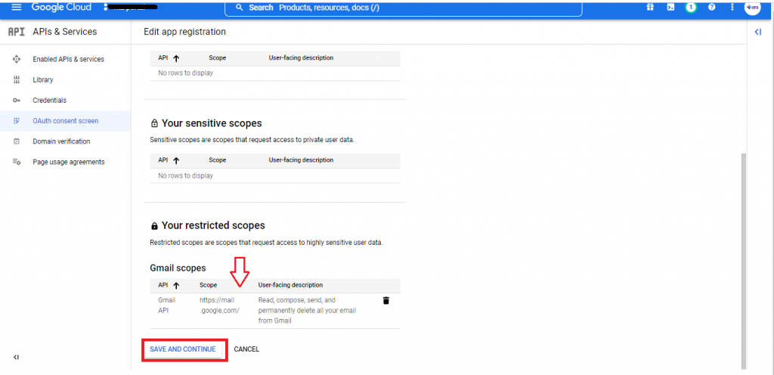This screenshot has width=774, height=375.
Task: Click Read, compose, send description text
Action: (x=307, y=310)
